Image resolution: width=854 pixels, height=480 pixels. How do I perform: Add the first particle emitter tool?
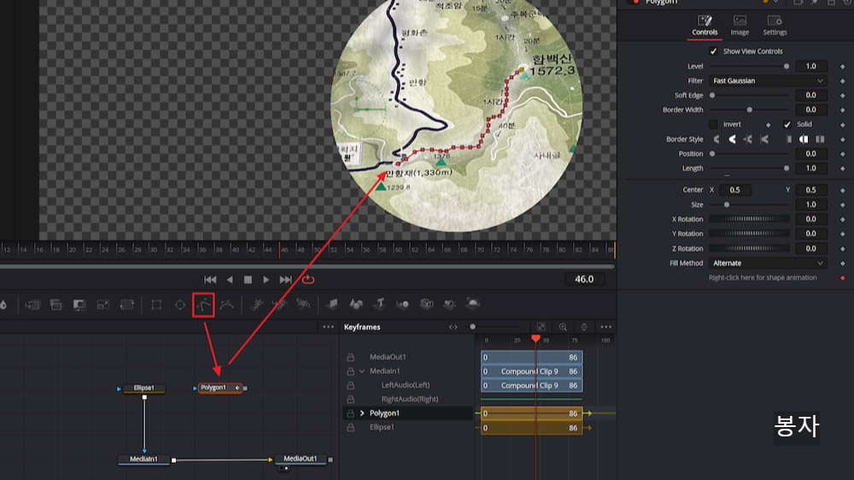(x=256, y=305)
